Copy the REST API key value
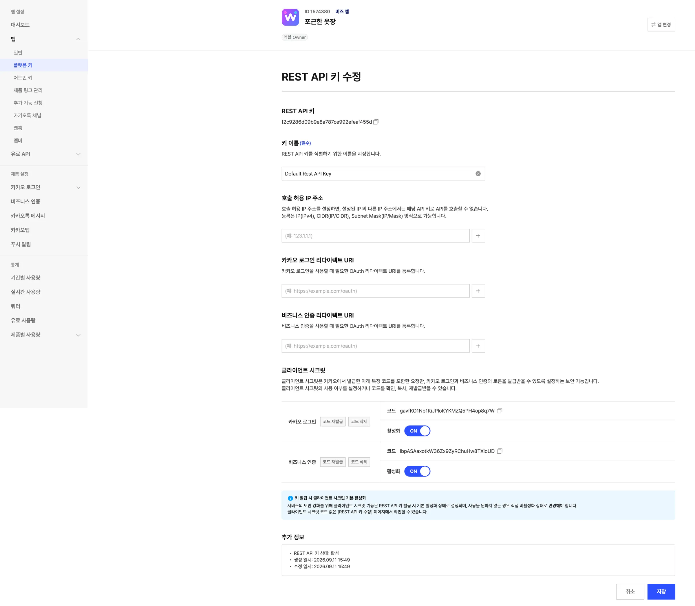695x606 pixels. click(376, 122)
